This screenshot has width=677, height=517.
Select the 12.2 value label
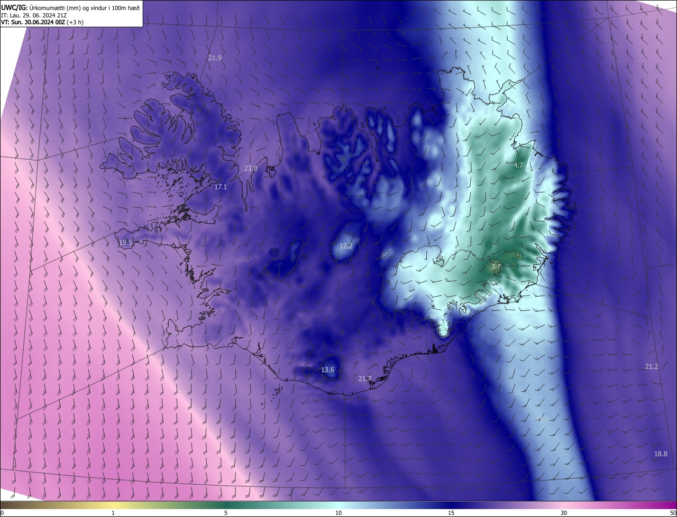346,246
